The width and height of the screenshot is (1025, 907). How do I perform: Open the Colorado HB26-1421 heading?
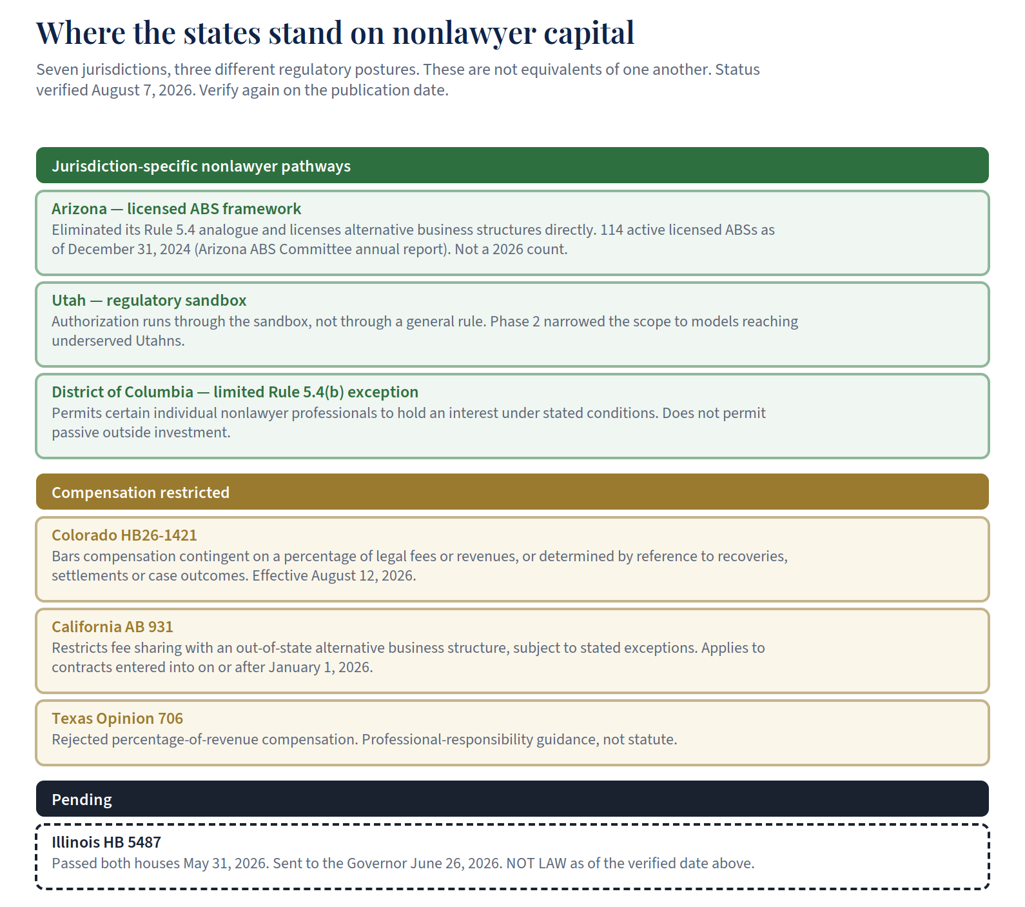[124, 535]
